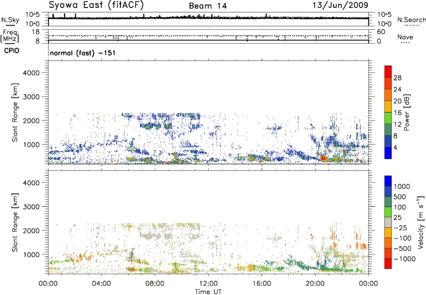The height and width of the screenshot is (295, 426).
Task: Click the '04:00' time axis label
Action: [x=102, y=284]
